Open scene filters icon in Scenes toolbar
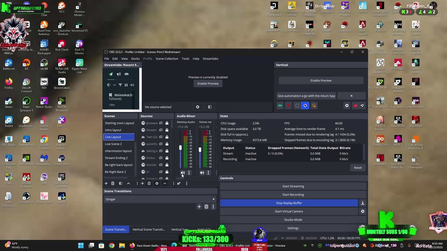The width and height of the screenshot is (447, 251). click(x=120, y=183)
